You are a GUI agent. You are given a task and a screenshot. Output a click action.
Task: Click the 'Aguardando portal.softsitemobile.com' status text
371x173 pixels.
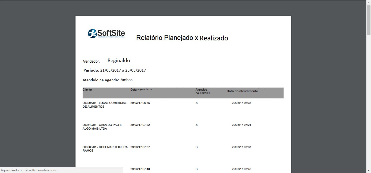point(30,170)
